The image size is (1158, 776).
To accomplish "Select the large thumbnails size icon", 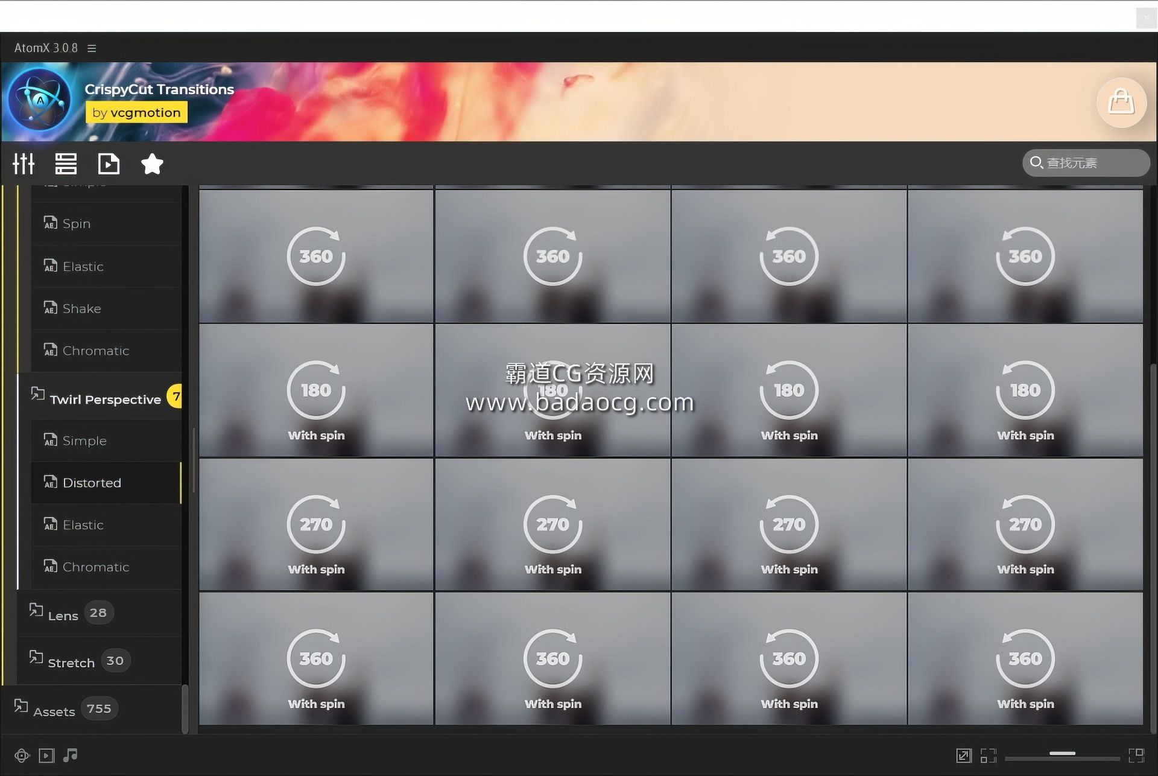I will coord(1136,755).
